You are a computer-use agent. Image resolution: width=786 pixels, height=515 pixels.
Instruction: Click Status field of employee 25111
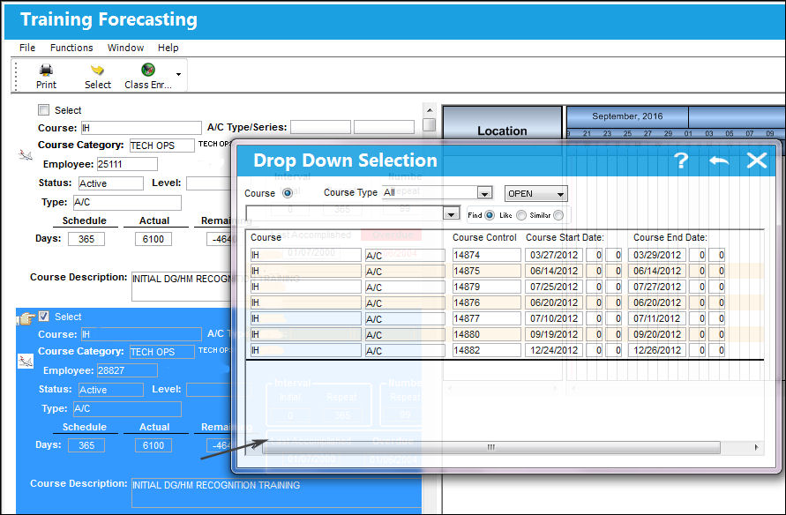coord(111,183)
